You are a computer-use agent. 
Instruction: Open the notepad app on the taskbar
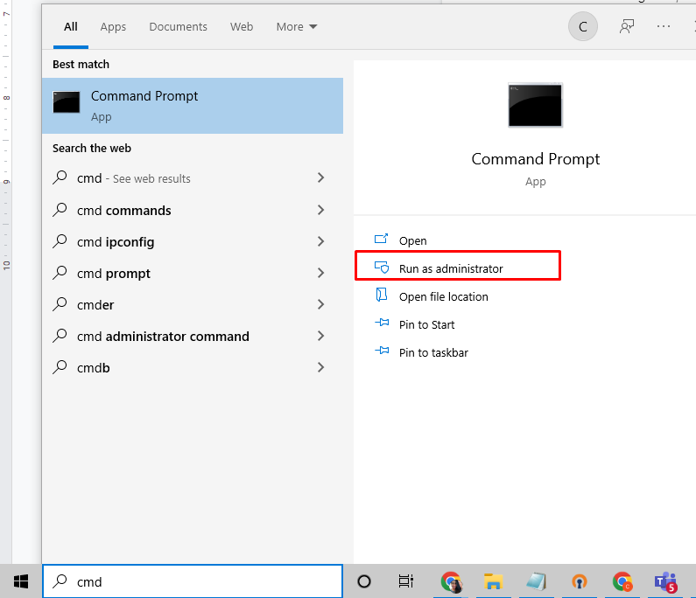tap(536, 581)
